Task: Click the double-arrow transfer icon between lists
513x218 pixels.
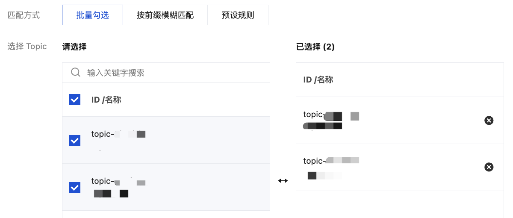Action: tap(283, 181)
